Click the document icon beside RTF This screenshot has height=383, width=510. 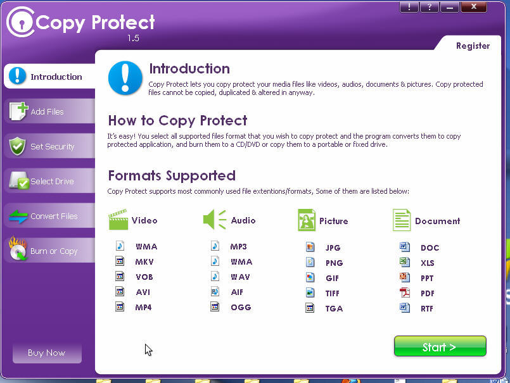pos(405,308)
